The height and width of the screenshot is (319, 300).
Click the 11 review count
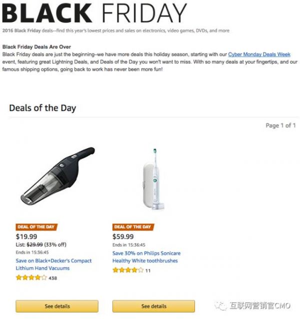tap(148, 271)
